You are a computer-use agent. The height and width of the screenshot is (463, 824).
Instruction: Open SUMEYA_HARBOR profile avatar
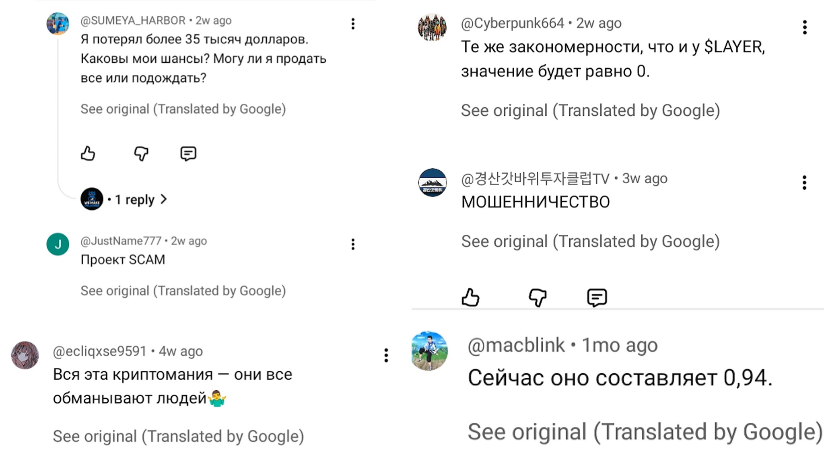tap(58, 23)
